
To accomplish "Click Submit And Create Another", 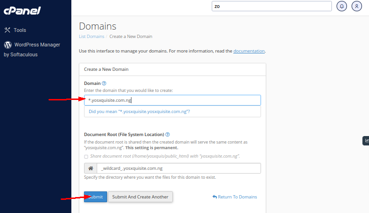I will (x=140, y=197).
